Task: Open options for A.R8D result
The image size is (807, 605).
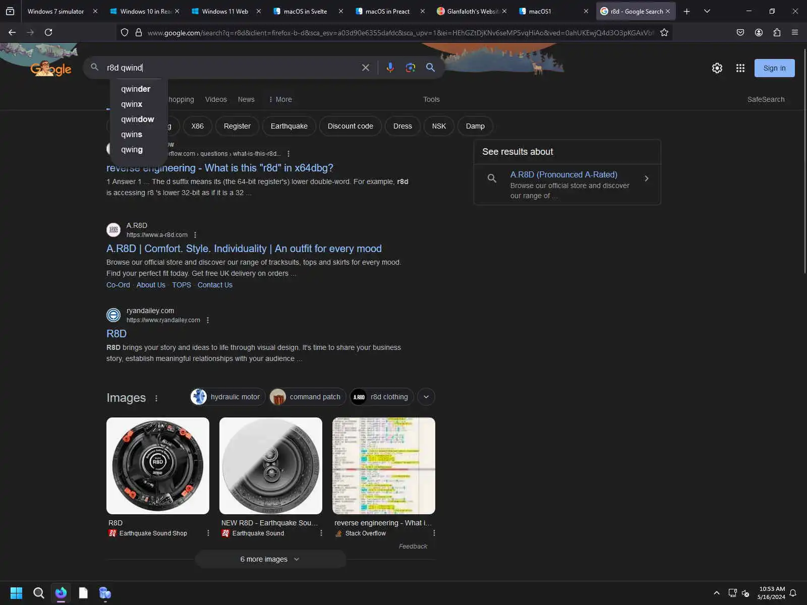Action: coord(195,235)
